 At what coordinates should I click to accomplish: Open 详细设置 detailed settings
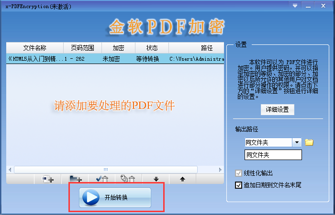click(x=277, y=109)
